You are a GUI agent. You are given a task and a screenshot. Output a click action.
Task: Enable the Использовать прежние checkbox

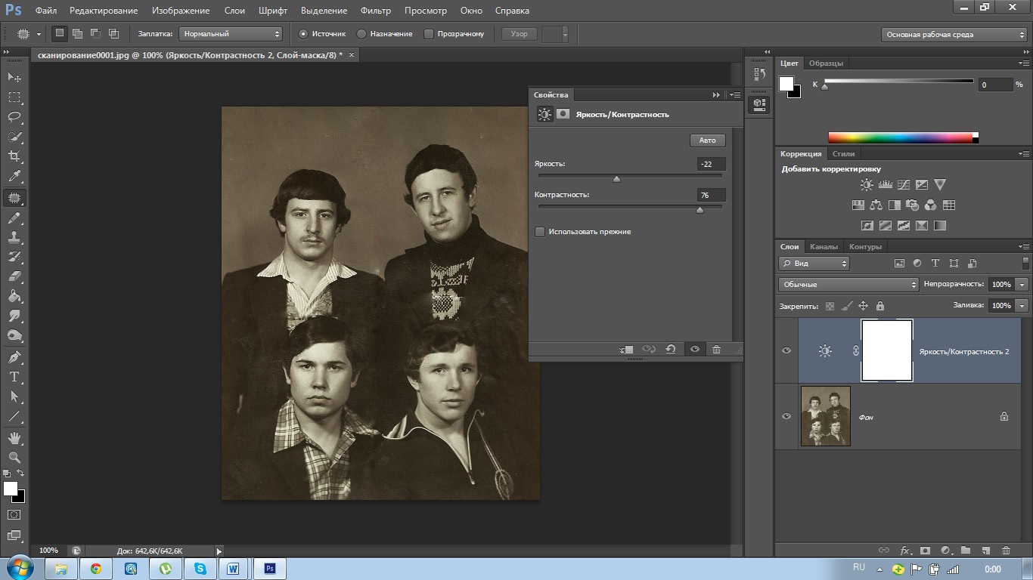click(x=540, y=232)
